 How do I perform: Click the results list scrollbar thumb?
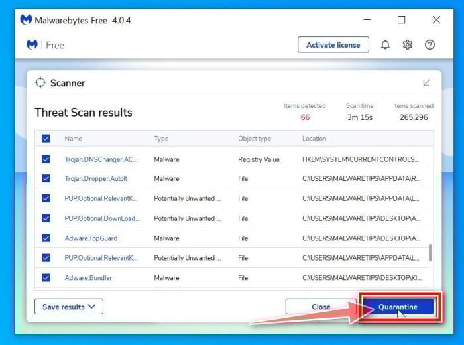(x=430, y=253)
